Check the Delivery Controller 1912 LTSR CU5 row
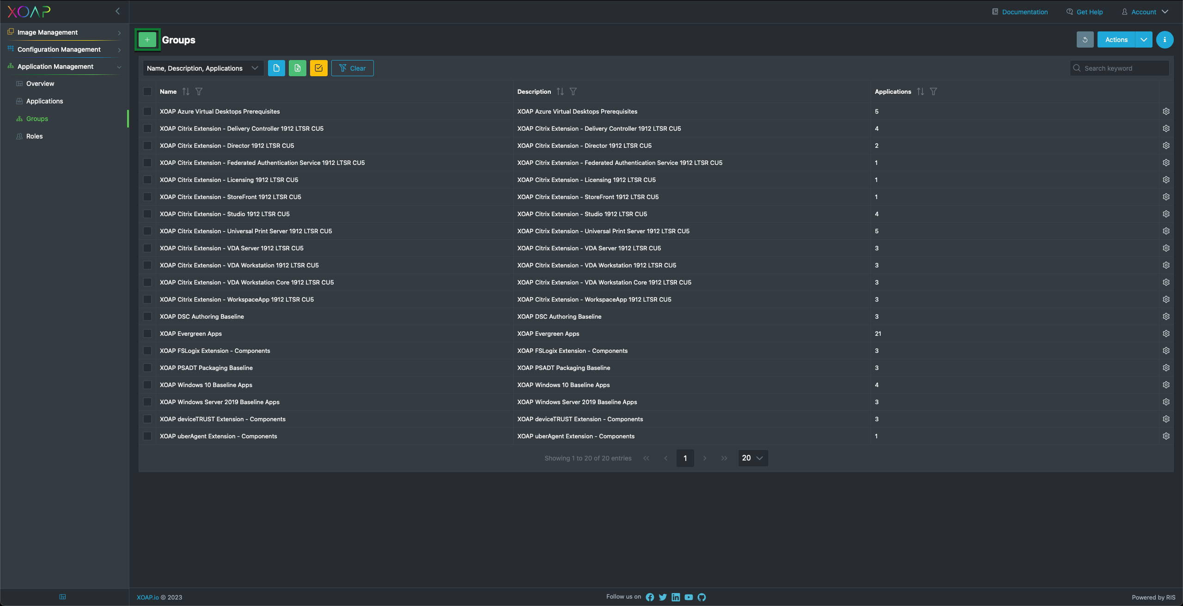This screenshot has width=1183, height=606. [x=147, y=128]
